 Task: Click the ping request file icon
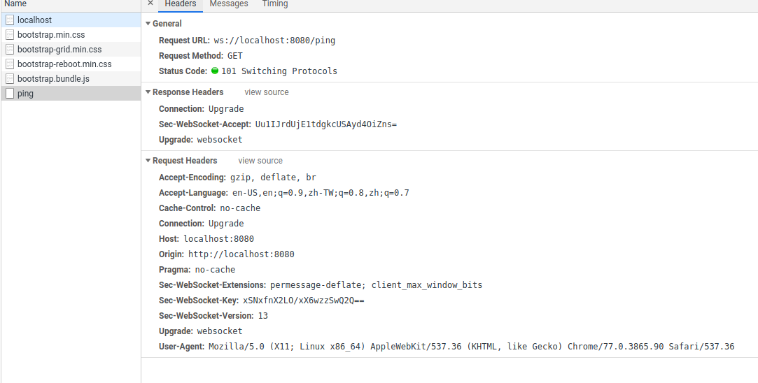click(x=10, y=94)
